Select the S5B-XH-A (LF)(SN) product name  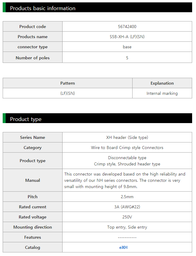127,37
